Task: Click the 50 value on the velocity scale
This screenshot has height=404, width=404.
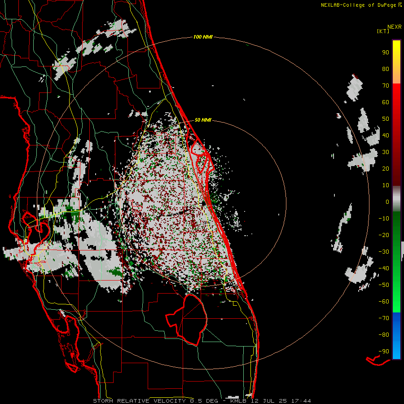Action: click(386, 119)
